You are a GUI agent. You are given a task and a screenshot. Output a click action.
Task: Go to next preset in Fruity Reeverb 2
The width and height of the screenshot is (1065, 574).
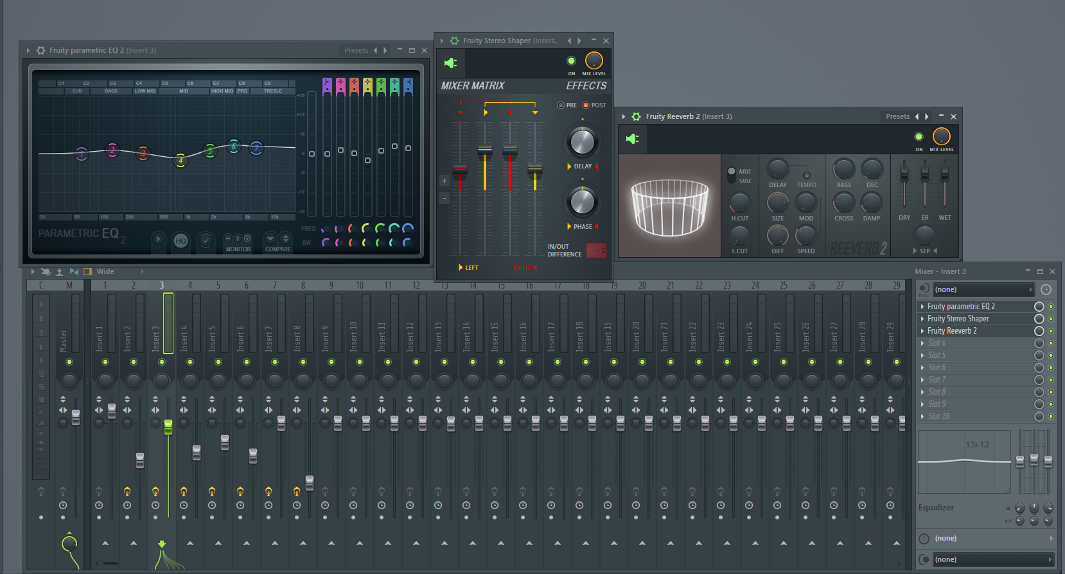pyautogui.click(x=926, y=116)
